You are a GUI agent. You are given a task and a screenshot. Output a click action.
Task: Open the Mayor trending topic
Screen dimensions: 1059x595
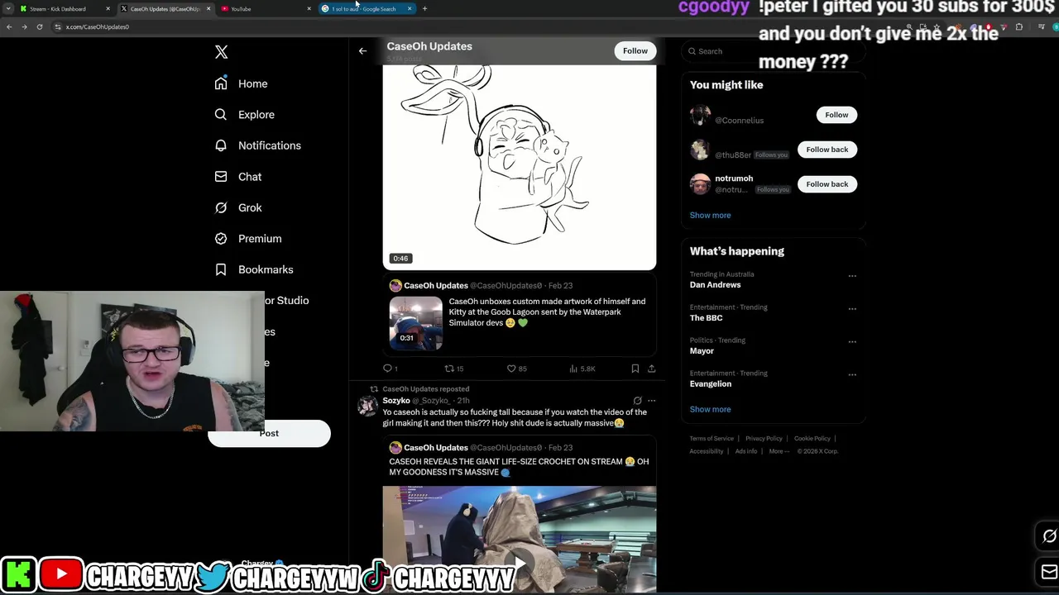tap(702, 351)
